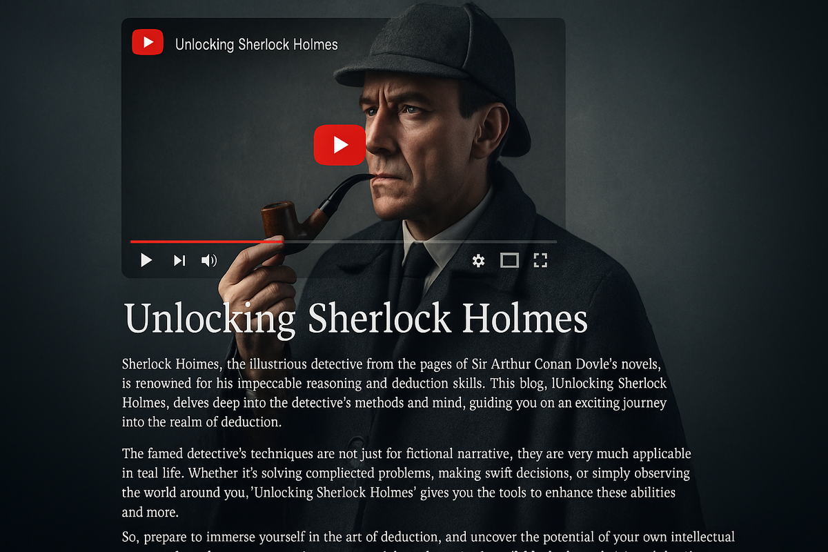Mute the video with speaker icon
Image resolution: width=828 pixels, height=552 pixels.
pos(209,260)
